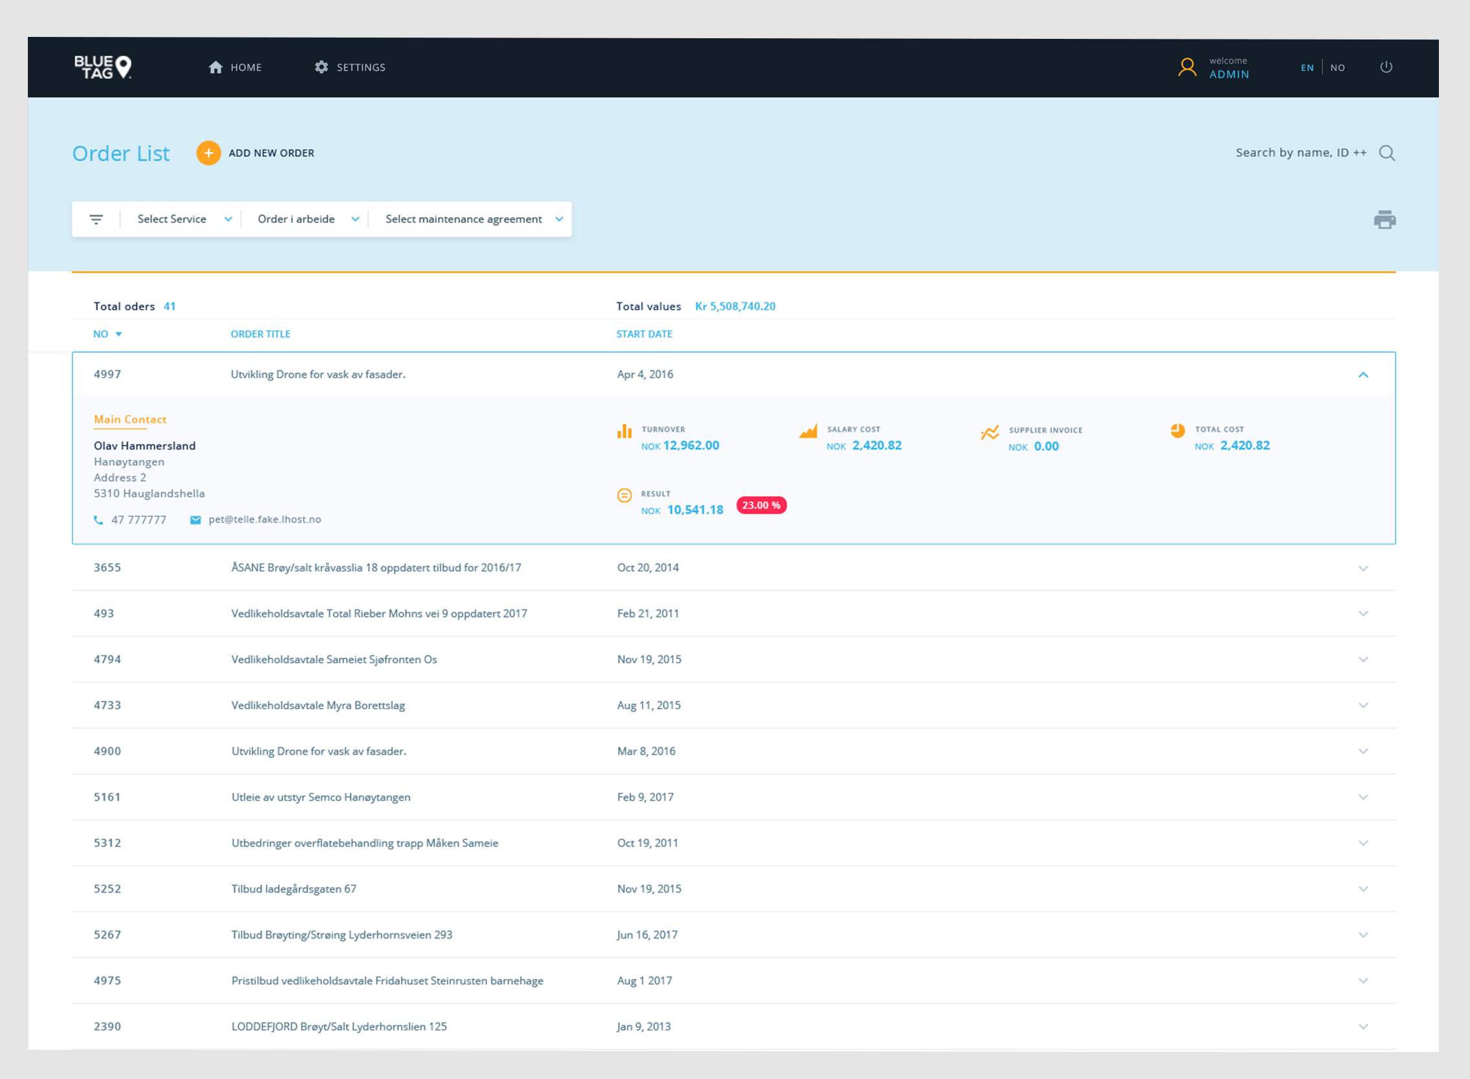Click the Search by name, ID field

point(1300,153)
